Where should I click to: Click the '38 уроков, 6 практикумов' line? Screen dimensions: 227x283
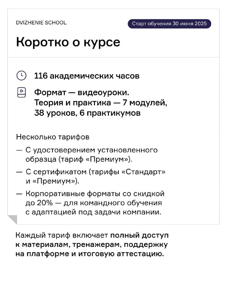click(x=88, y=113)
